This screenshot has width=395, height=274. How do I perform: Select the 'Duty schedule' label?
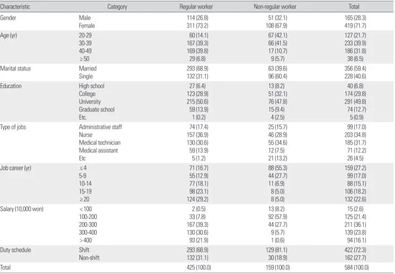coord(15,250)
